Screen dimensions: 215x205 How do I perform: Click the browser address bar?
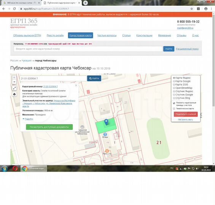(x=104, y=9)
